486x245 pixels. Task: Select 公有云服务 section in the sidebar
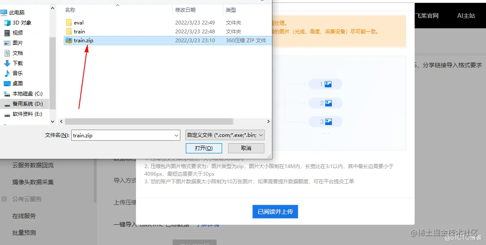click(27, 199)
